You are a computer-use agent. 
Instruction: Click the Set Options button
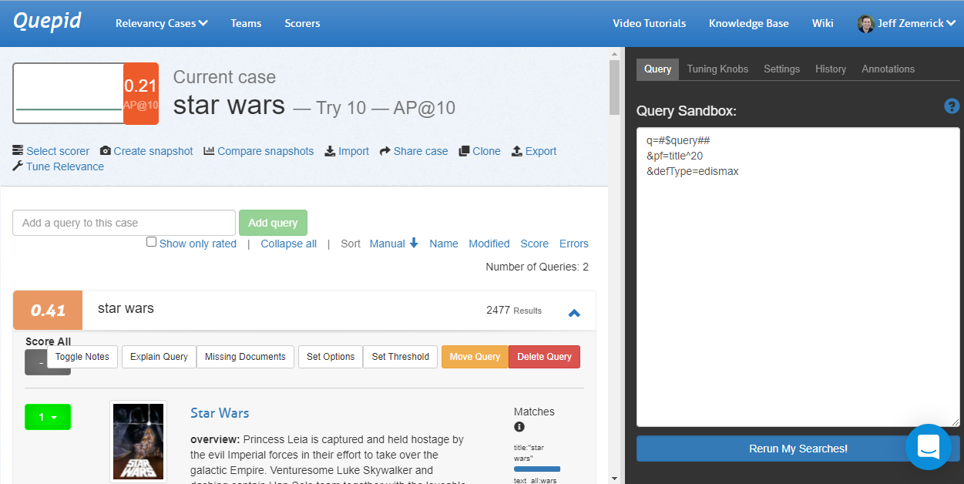click(x=331, y=357)
